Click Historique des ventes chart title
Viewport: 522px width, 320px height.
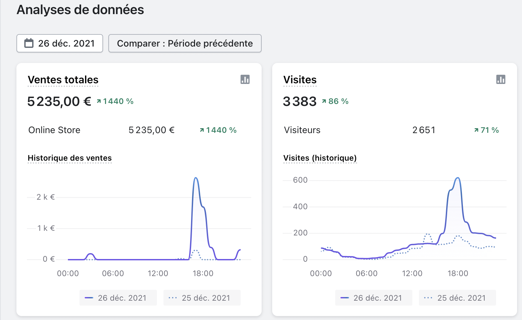(x=70, y=158)
